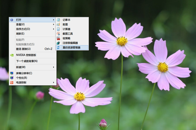Viewport: 196px width, 130px height.
Task: Expand the 排序方式(O) submenu arrow
Action: (x=54, y=29)
